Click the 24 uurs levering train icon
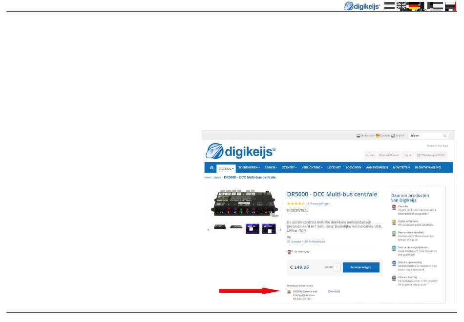Screen dimensions: 464x322 394,278
